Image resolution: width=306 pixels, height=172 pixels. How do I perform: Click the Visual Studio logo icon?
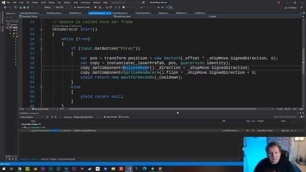coord(3,2)
